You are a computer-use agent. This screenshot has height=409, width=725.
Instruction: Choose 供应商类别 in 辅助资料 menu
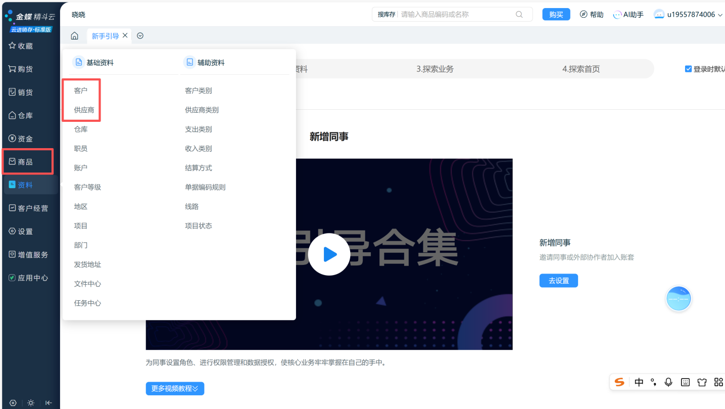tap(202, 110)
